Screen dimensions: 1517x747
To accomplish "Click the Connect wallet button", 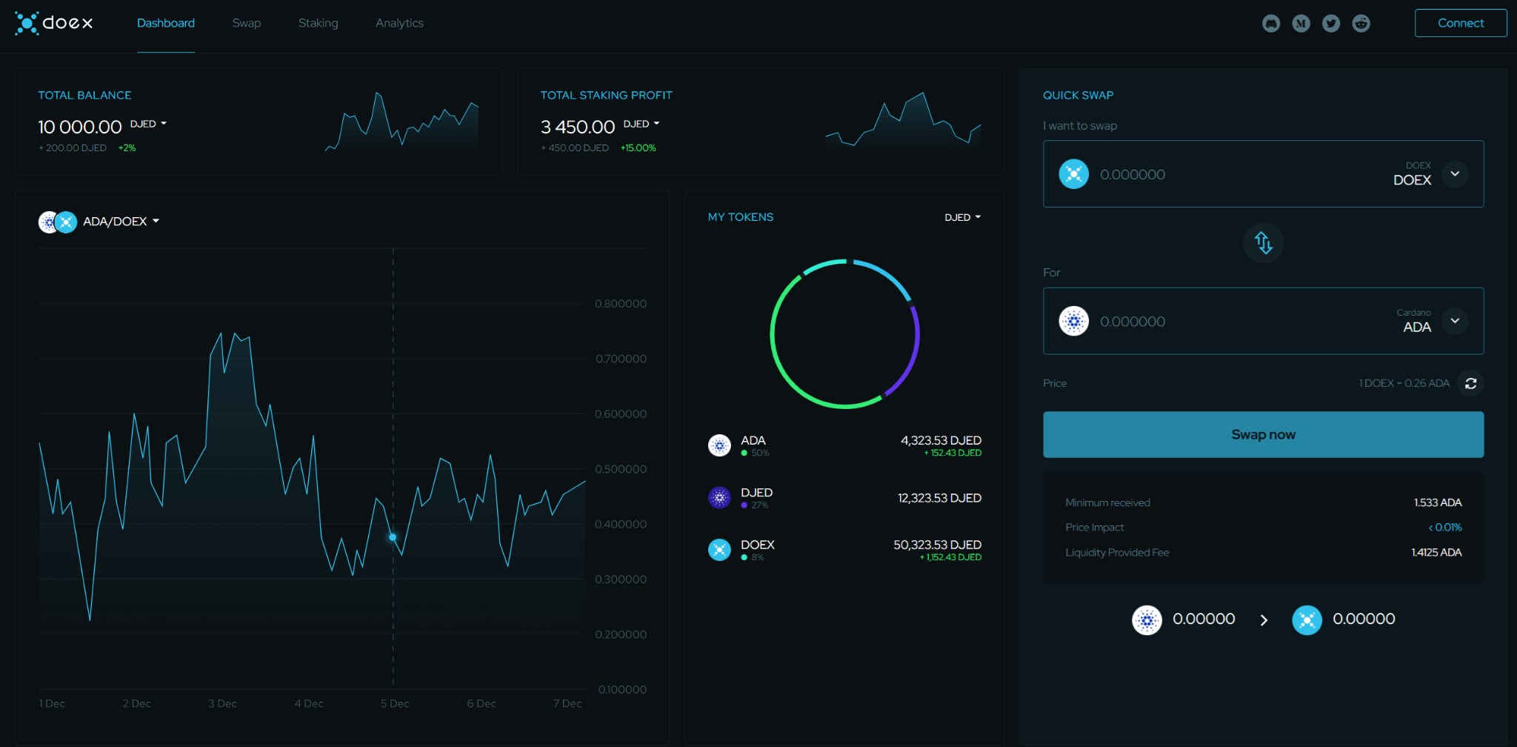I will click(x=1460, y=23).
